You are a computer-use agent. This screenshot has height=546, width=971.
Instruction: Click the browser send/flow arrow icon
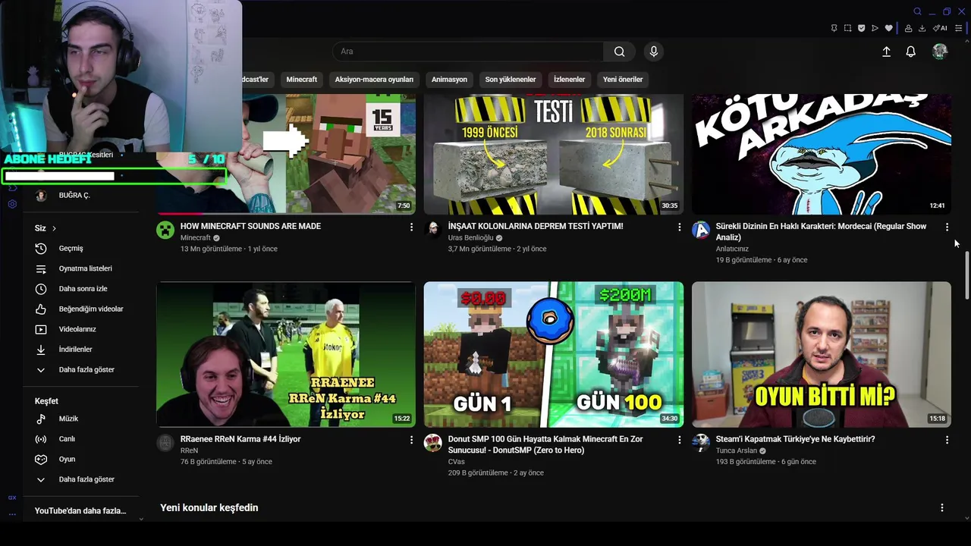(875, 28)
